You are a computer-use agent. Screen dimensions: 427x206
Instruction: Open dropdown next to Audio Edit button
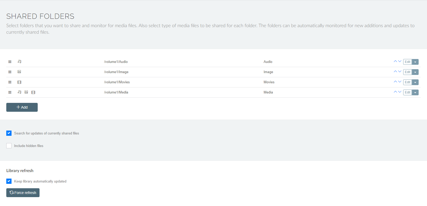point(415,62)
